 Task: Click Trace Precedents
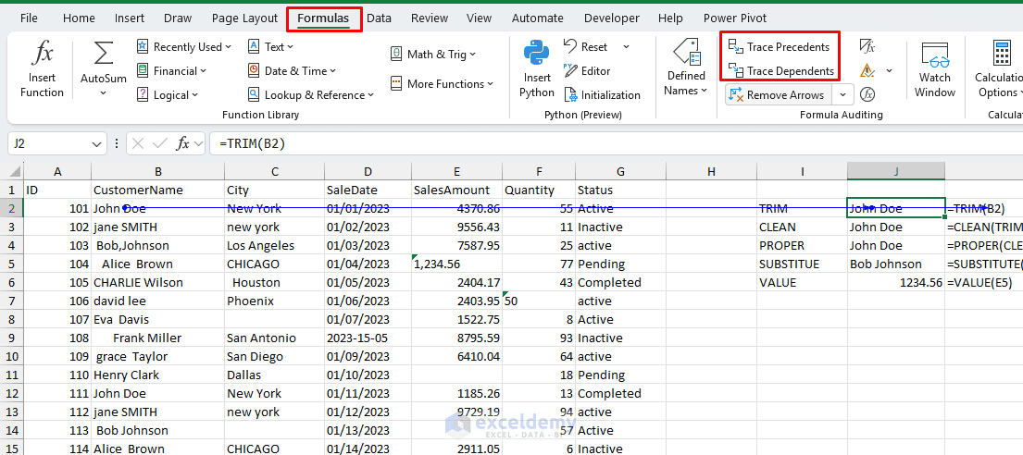pos(779,47)
